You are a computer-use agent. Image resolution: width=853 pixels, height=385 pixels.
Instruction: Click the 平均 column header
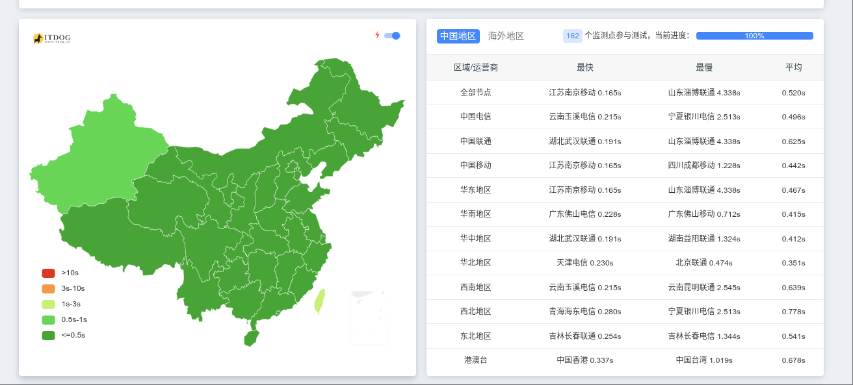coord(793,68)
